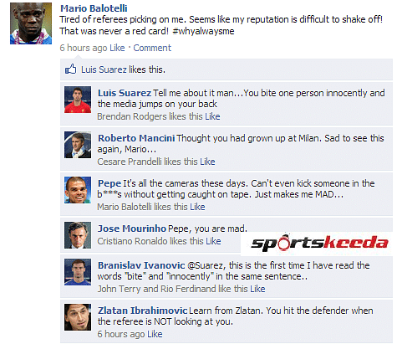Viewport: 397px width, 344px height.
Task: Open Zlatan Ibrahimovic's name link
Action: pyautogui.click(x=142, y=311)
